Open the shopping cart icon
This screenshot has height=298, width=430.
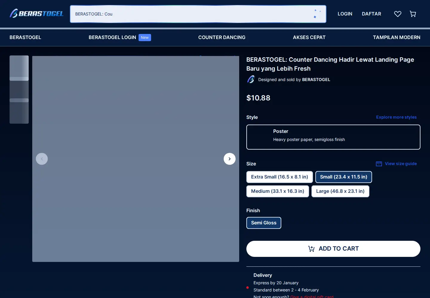tap(413, 14)
